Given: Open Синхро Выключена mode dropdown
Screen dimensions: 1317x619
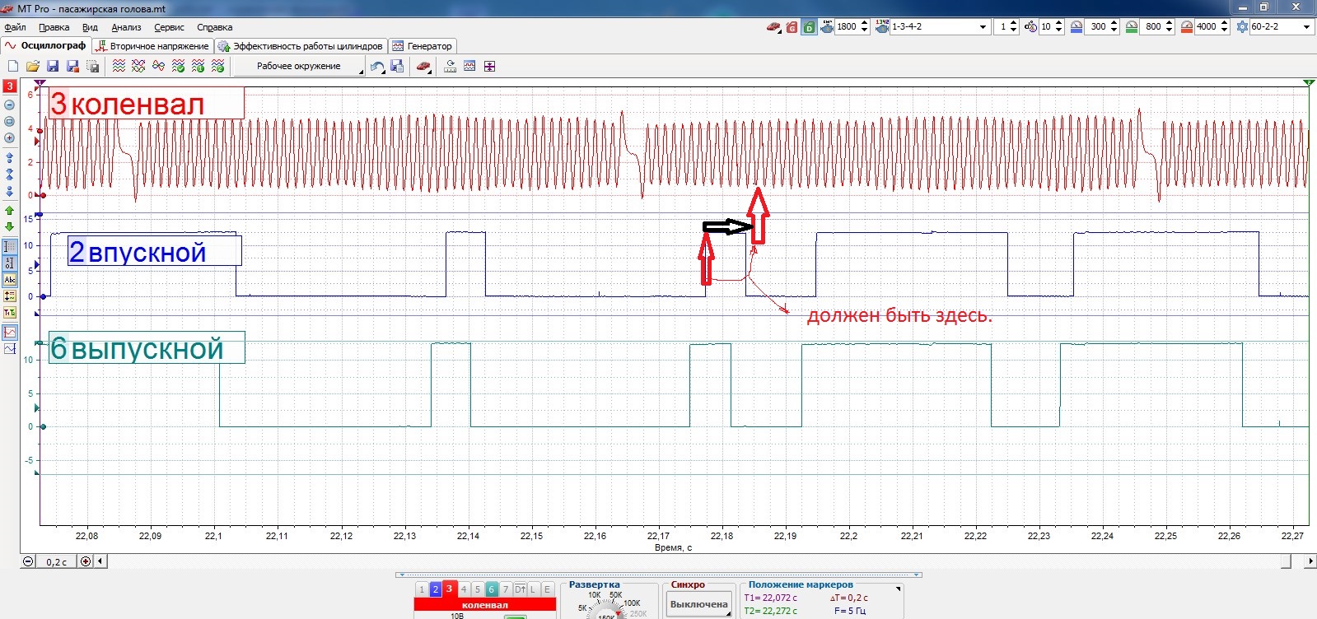Looking at the screenshot, I should [727, 612].
